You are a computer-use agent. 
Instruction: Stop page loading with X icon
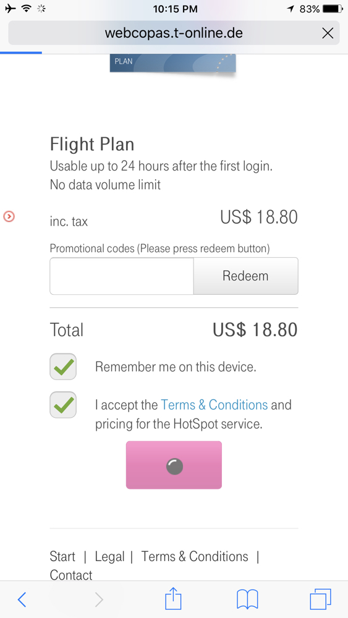pos(328,33)
